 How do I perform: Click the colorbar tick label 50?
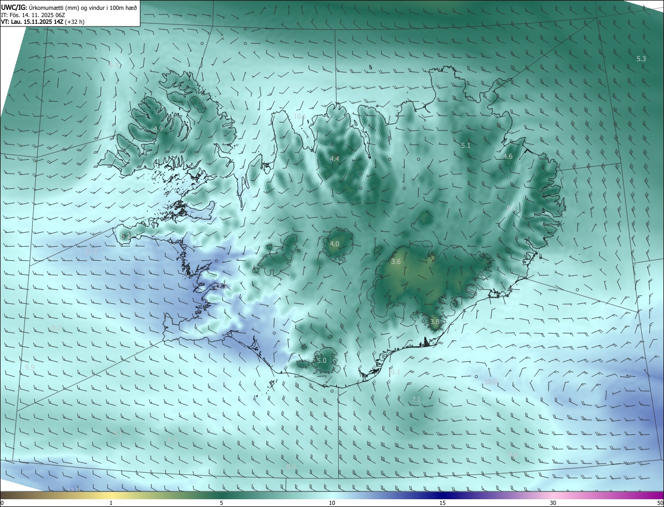tap(659, 503)
